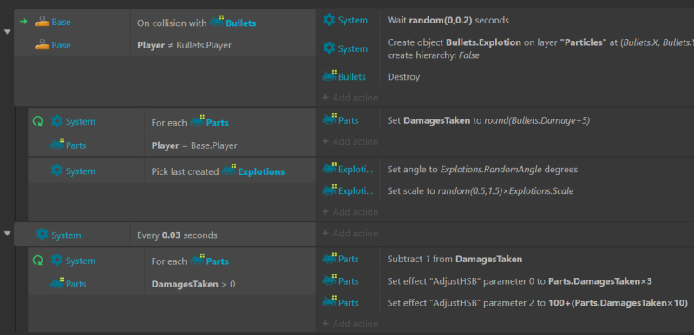Viewport: 694px width, 335px height.
Task: Click the System gear icon beside Every 0.03 seconds
Action: click(43, 235)
